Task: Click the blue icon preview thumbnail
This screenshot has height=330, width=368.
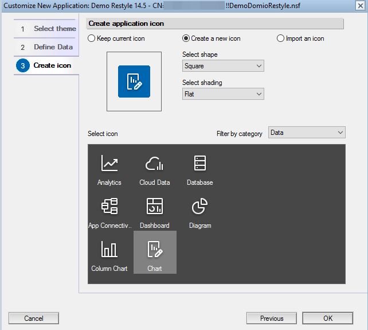Action: 134,81
